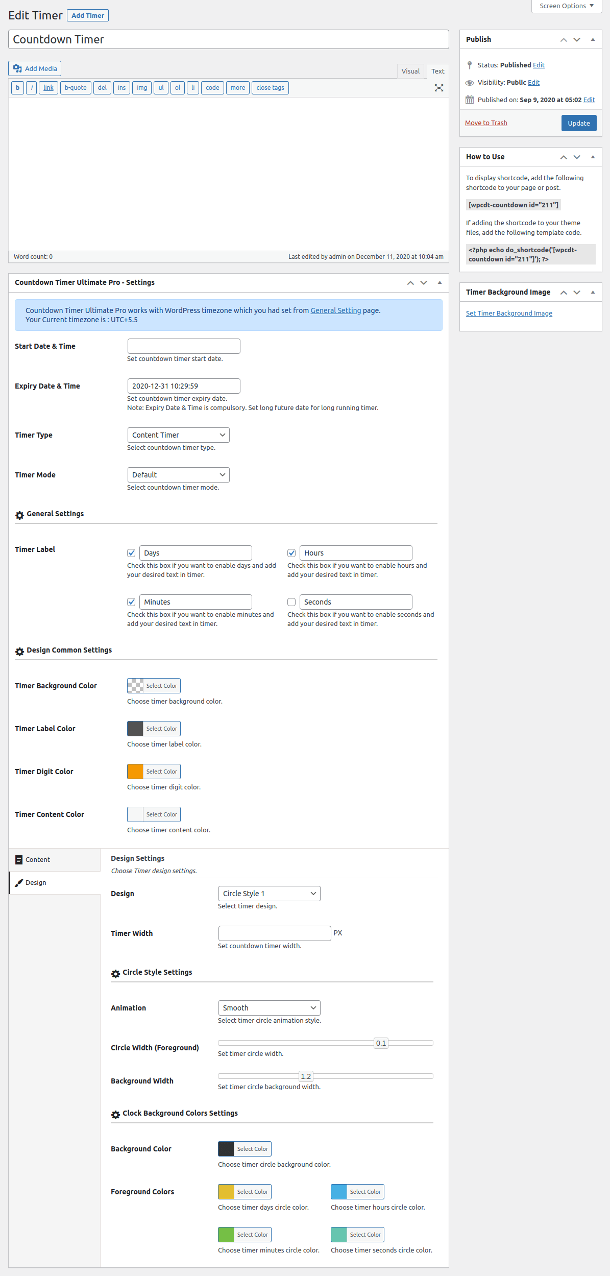
Task: Open Screen Options dropdown
Action: [x=567, y=6]
